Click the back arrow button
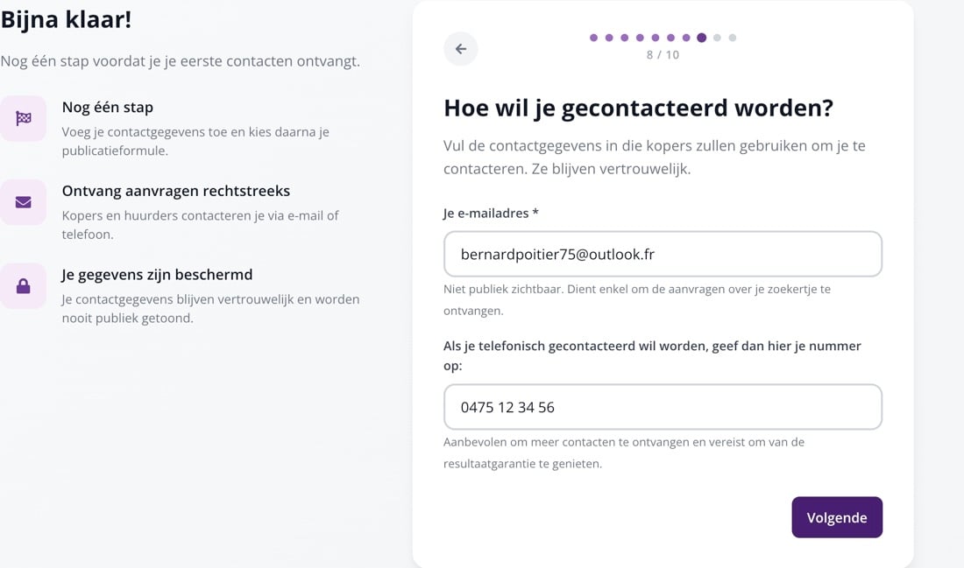The width and height of the screenshot is (964, 568). [x=460, y=49]
